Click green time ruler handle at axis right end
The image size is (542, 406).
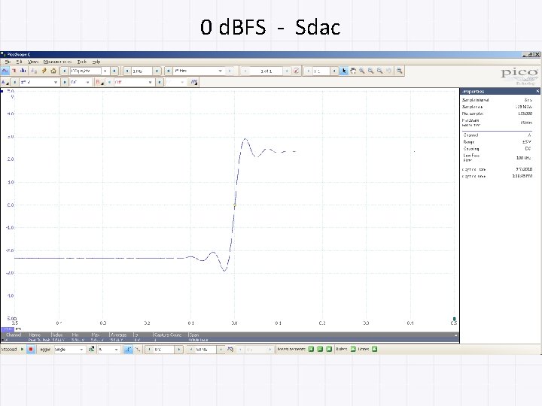[454, 319]
